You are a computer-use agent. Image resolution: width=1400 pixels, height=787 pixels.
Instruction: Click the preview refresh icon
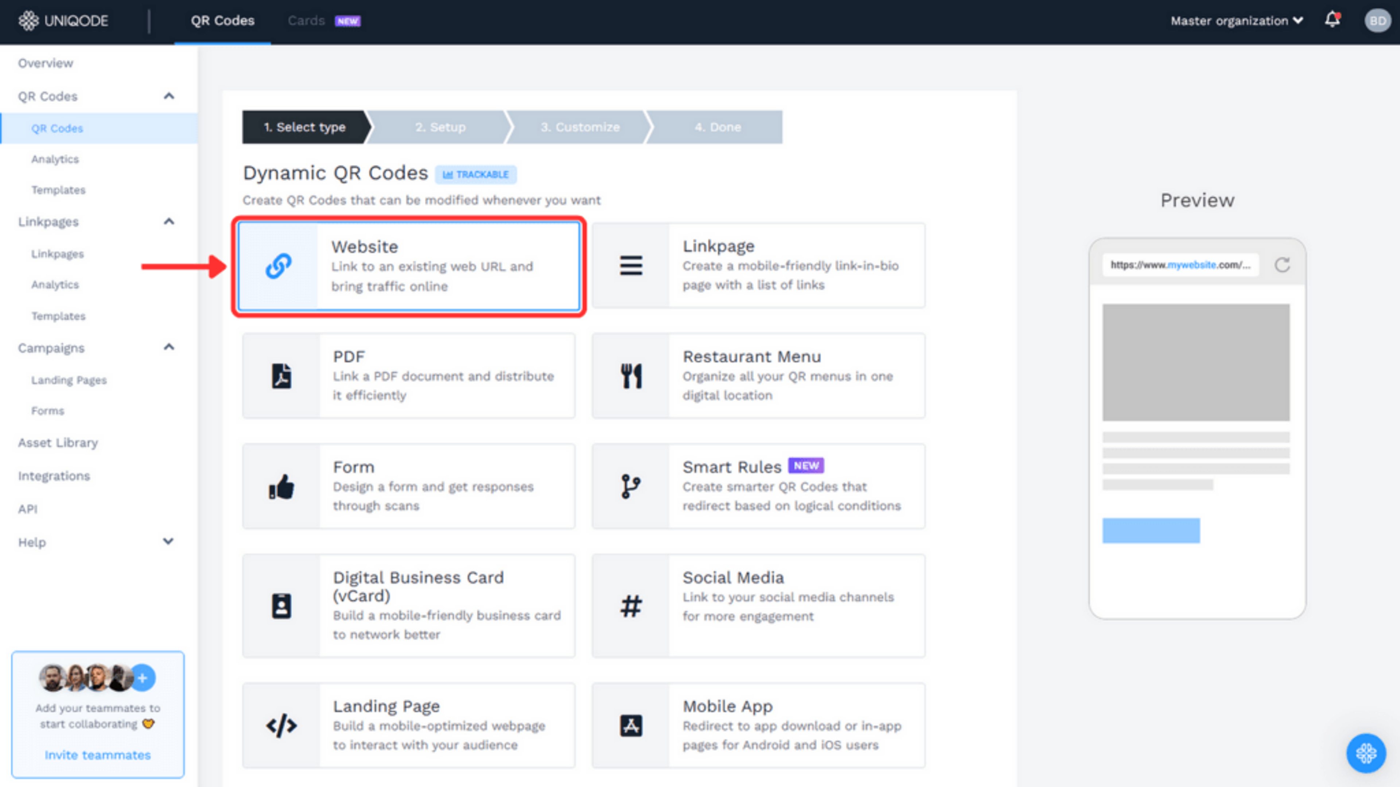click(1282, 265)
